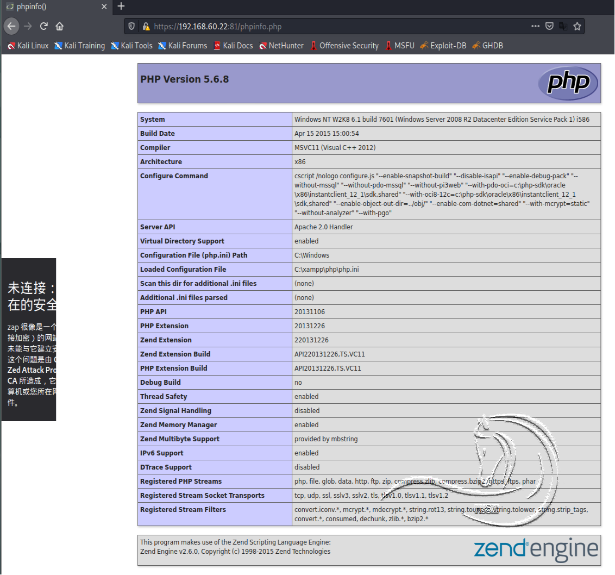Viewport: 615px width, 575px height.
Task: Open the page actions ellipsis menu
Action: point(535,26)
